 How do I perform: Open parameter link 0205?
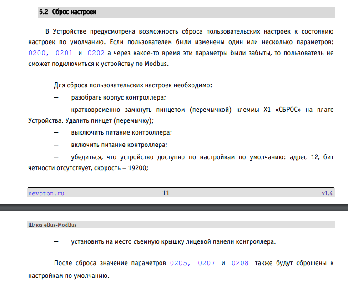pos(179,263)
